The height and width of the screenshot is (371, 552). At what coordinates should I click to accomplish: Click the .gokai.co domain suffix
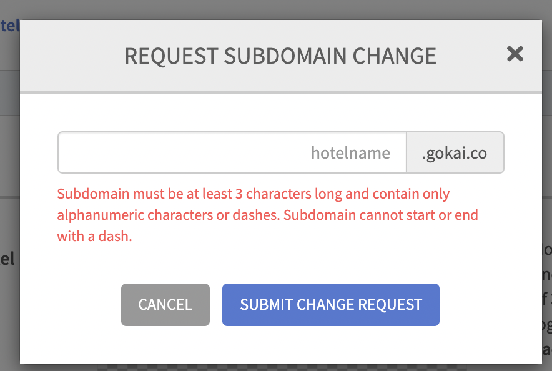point(455,152)
